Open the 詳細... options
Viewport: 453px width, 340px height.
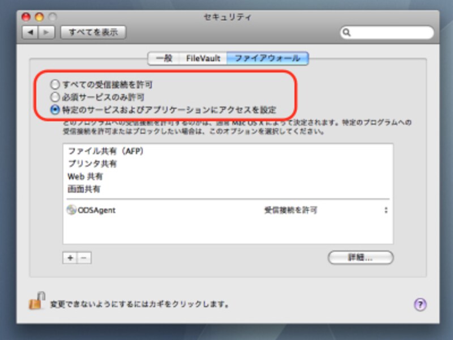point(360,257)
